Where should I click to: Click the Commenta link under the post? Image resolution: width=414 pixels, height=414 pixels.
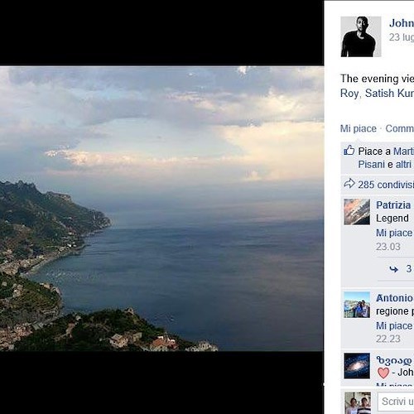[x=400, y=128]
